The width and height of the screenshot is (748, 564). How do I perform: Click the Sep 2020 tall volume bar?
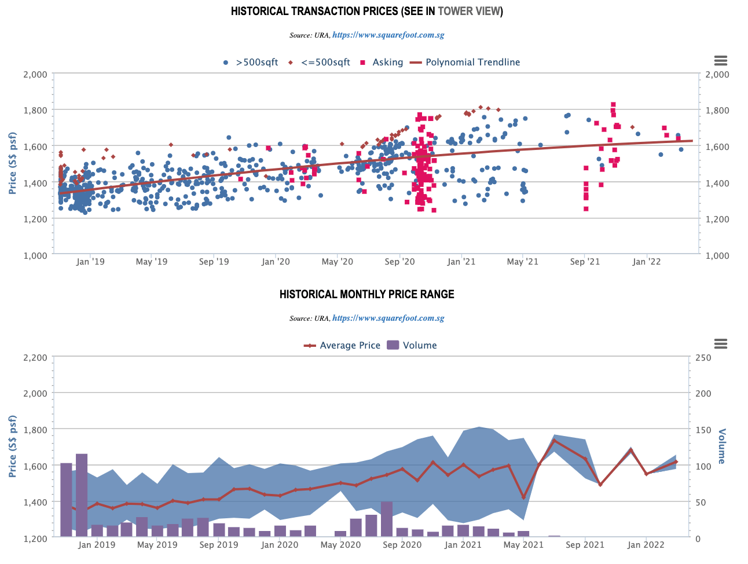click(387, 519)
